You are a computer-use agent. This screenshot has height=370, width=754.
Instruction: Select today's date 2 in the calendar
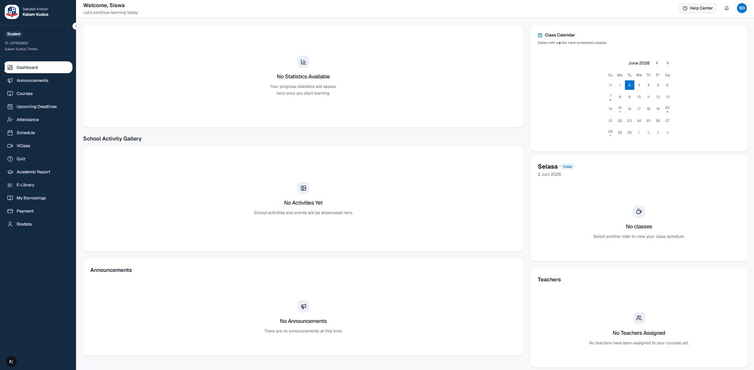pos(630,85)
